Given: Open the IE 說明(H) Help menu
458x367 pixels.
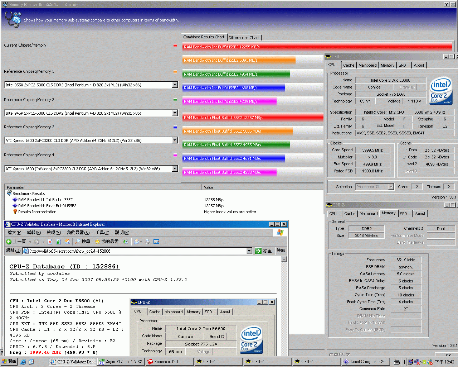Looking at the screenshot, I should pyautogui.click(x=122, y=233).
